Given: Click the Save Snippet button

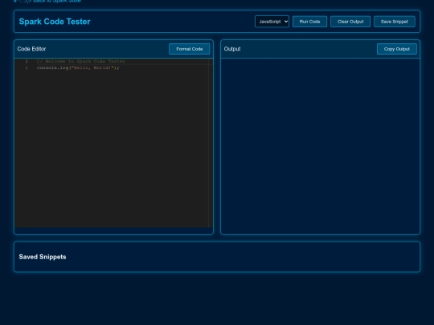Looking at the screenshot, I should coord(395,22).
